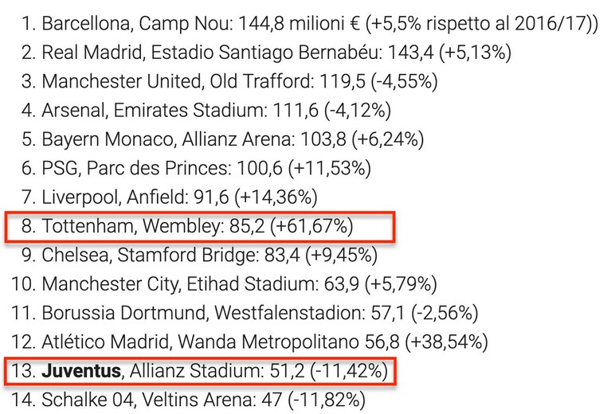Click the -11,42% Juventus percentage
Viewport: 611px width, 414px height.
tap(349, 371)
